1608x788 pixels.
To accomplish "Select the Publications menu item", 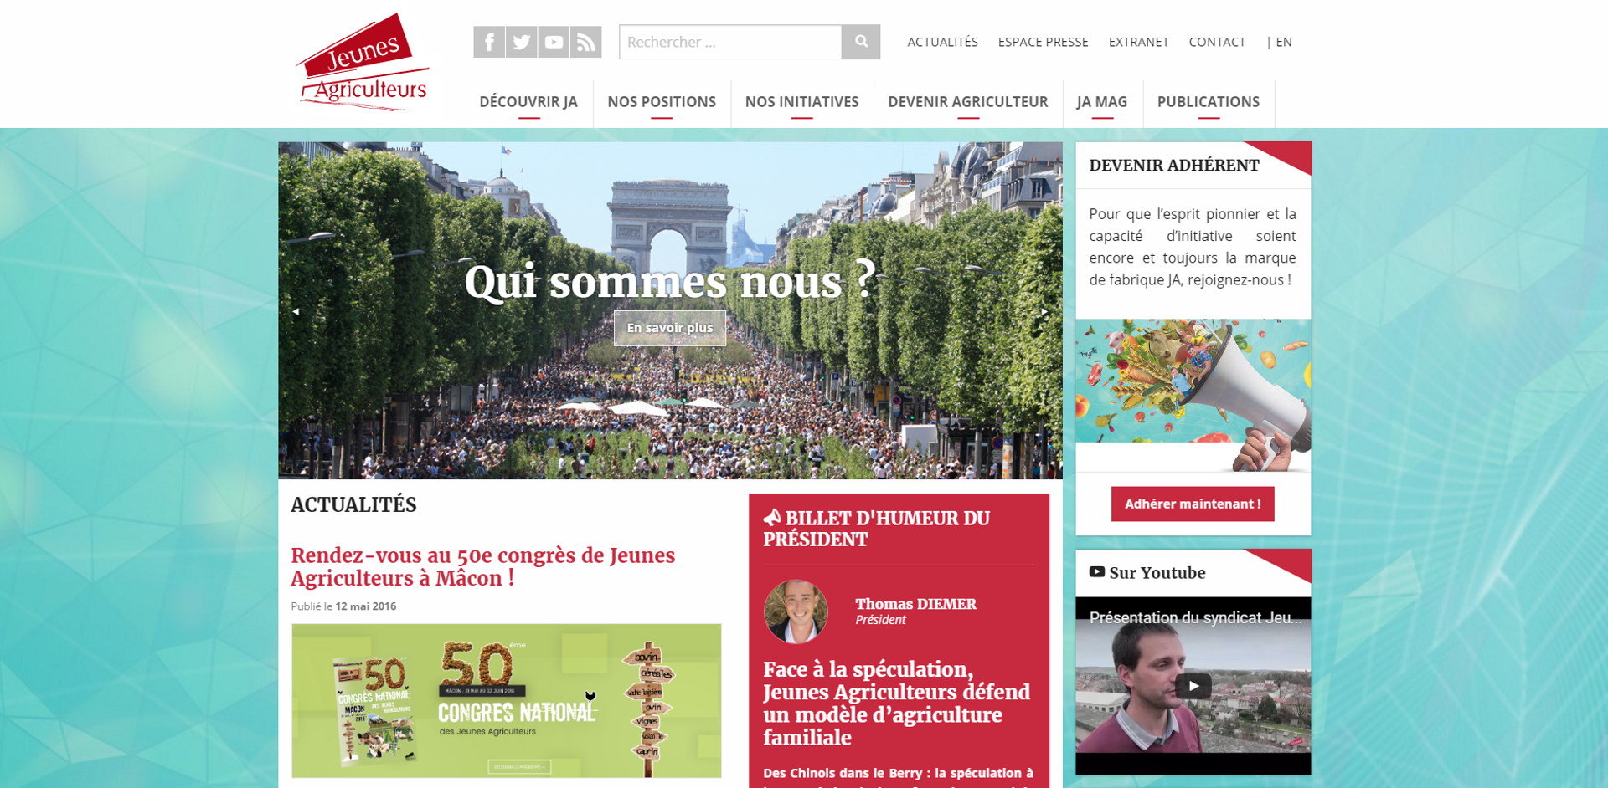I will point(1209,102).
